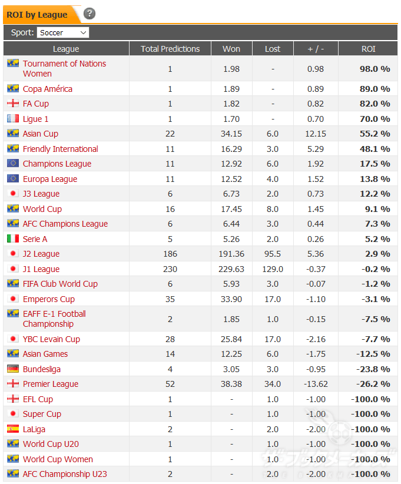This screenshot has height=484, width=401.
Task: Sort by the ROI column header
Action: point(368,49)
